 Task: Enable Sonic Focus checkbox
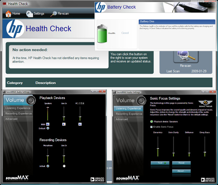[152, 127]
